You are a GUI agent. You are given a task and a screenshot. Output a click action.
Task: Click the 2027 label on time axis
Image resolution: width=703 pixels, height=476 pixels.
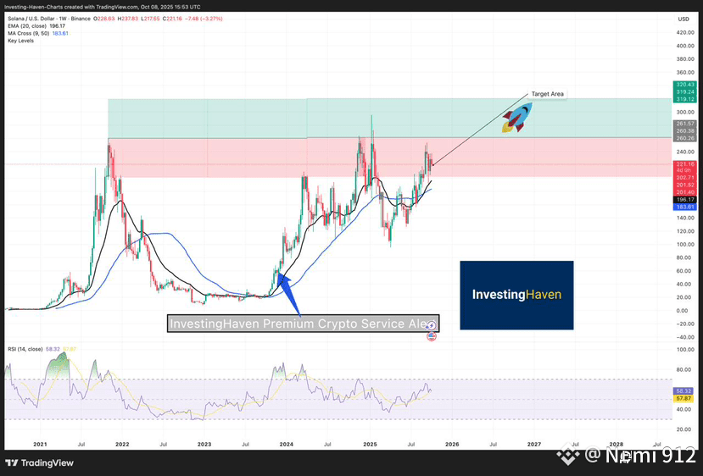534,444
